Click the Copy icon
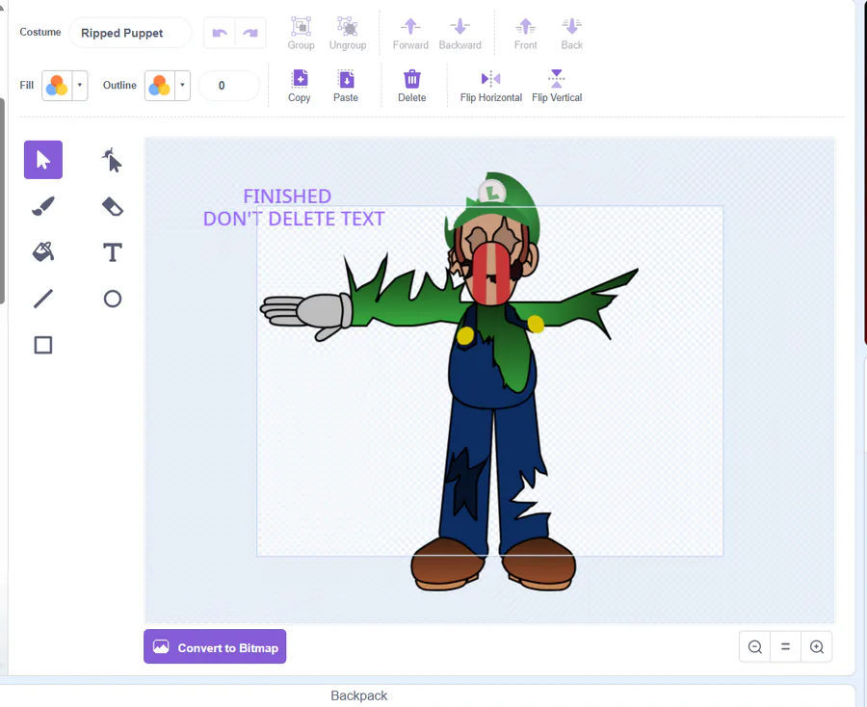 tap(300, 86)
